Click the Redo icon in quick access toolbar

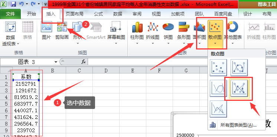(33, 4)
